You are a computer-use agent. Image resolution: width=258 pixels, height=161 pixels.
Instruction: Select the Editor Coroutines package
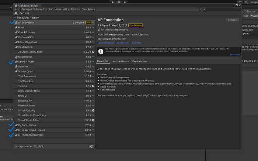pyautogui.click(x=54, y=42)
